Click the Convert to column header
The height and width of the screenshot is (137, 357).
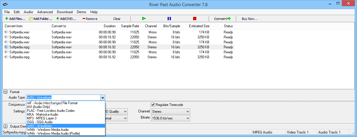click(73, 26)
